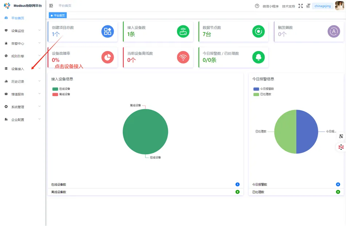Click the sidebar collapse hamburger icon
The width and height of the screenshot is (346, 226).
tap(51, 6)
